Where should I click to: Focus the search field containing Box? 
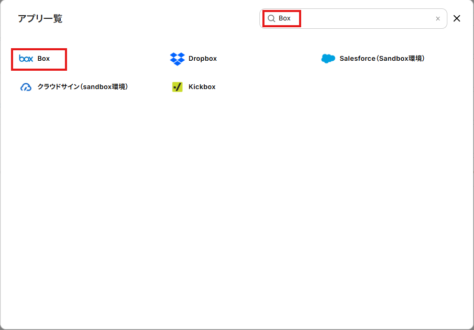(353, 19)
